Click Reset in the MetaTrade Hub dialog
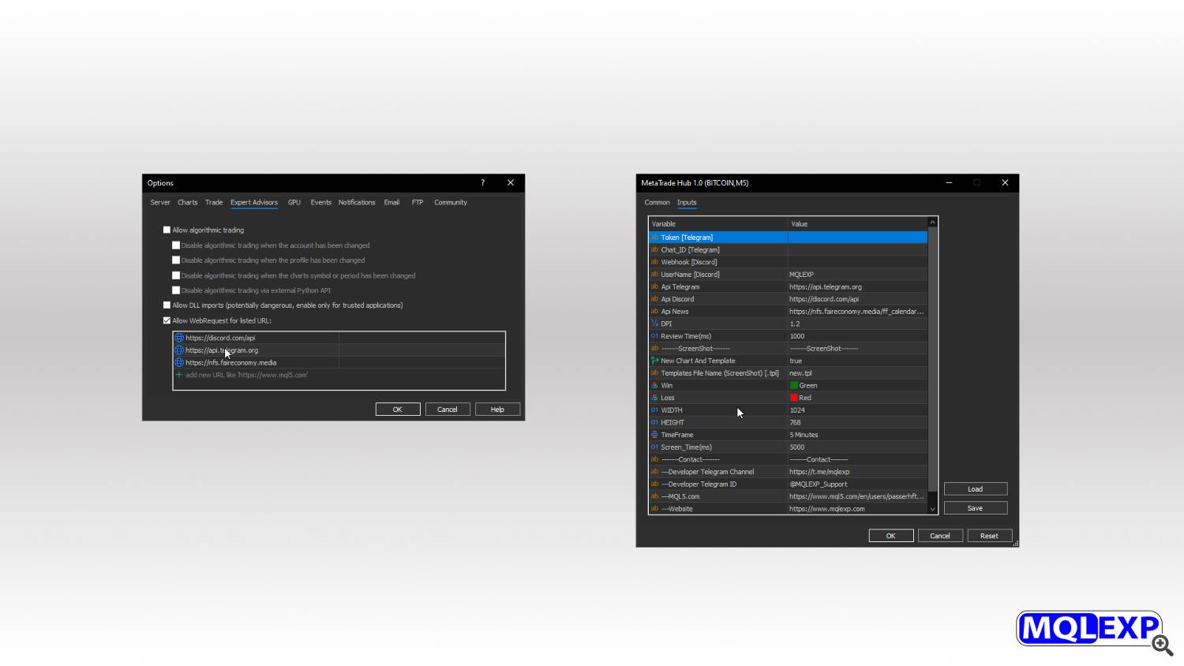 (989, 536)
